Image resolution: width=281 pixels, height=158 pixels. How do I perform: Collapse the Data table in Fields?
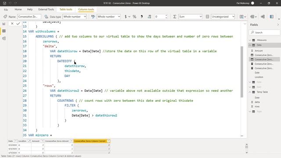coord(250,45)
